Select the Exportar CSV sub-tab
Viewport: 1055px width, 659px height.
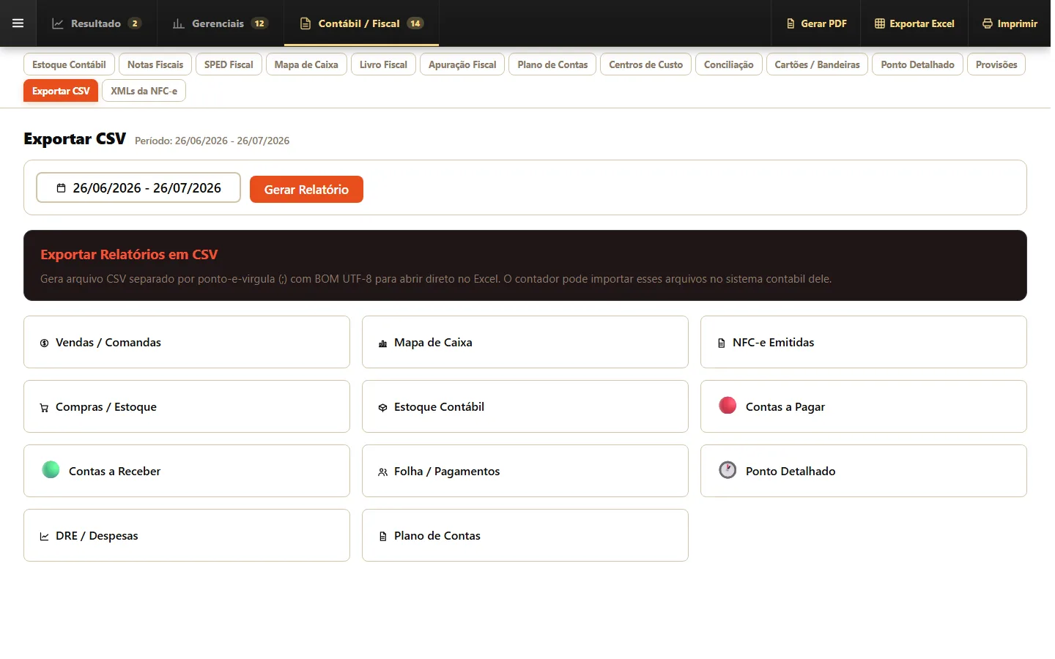61,91
